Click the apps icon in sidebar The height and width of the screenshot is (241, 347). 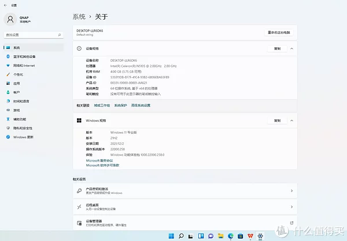pos(8,84)
